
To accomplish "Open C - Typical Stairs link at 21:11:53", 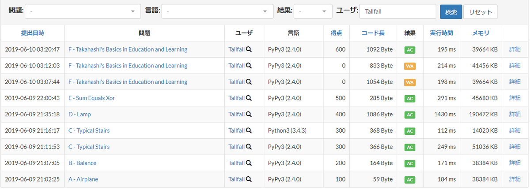I will click(x=89, y=147).
